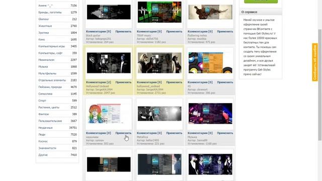Open the fluttering notes violin thumbnail
This screenshot has width=322, height=181.
point(210,12)
